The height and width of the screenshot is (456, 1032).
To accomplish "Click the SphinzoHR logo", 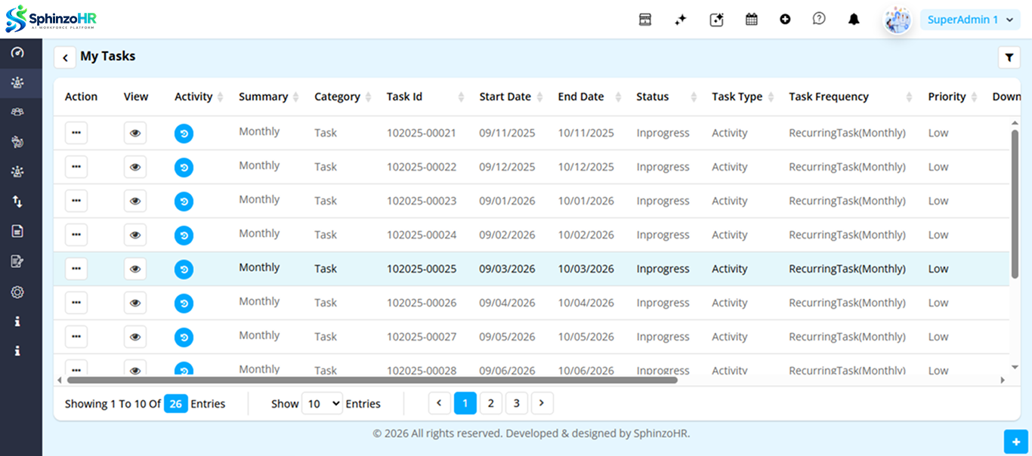I will 51,19.
